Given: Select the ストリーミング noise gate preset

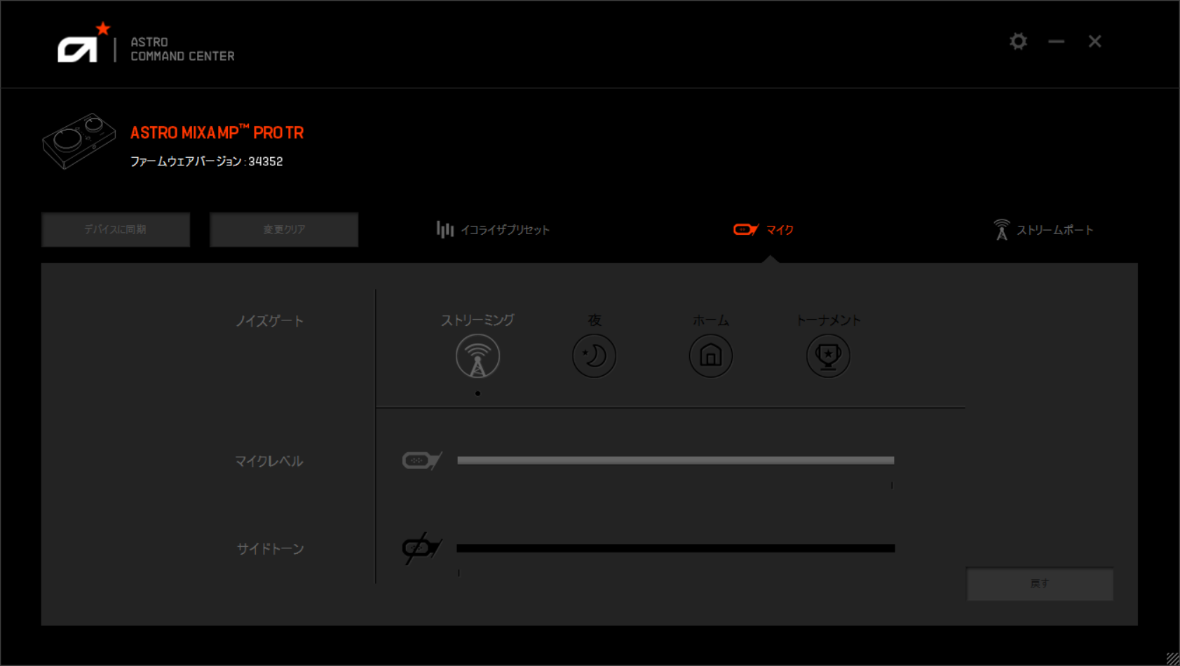Looking at the screenshot, I should coord(477,356).
